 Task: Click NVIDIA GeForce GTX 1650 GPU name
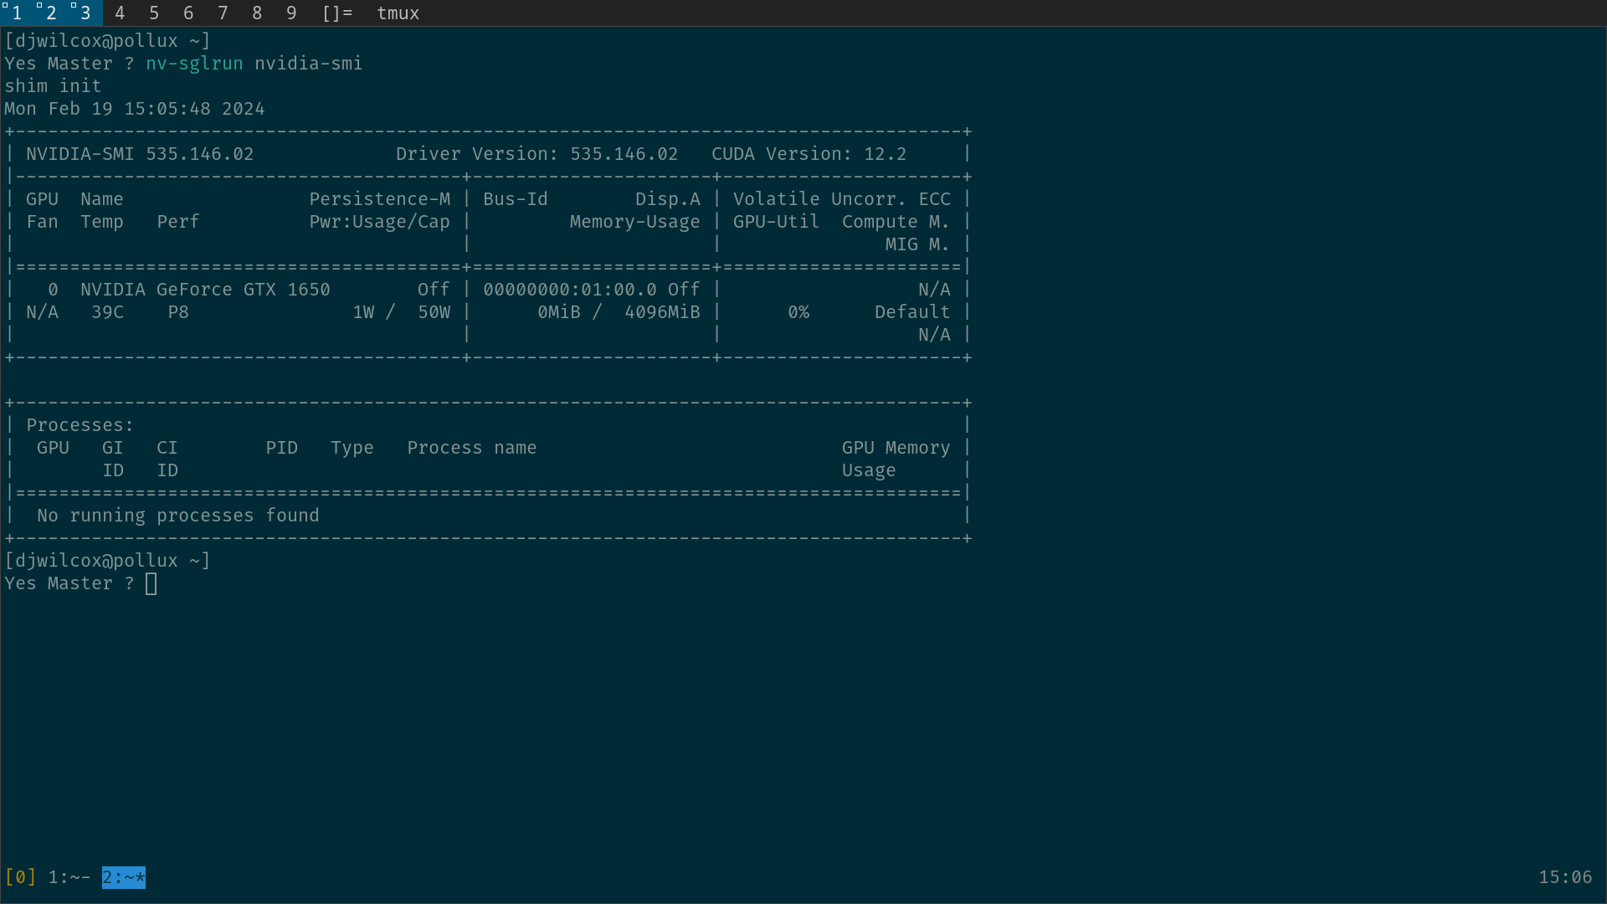(x=205, y=290)
